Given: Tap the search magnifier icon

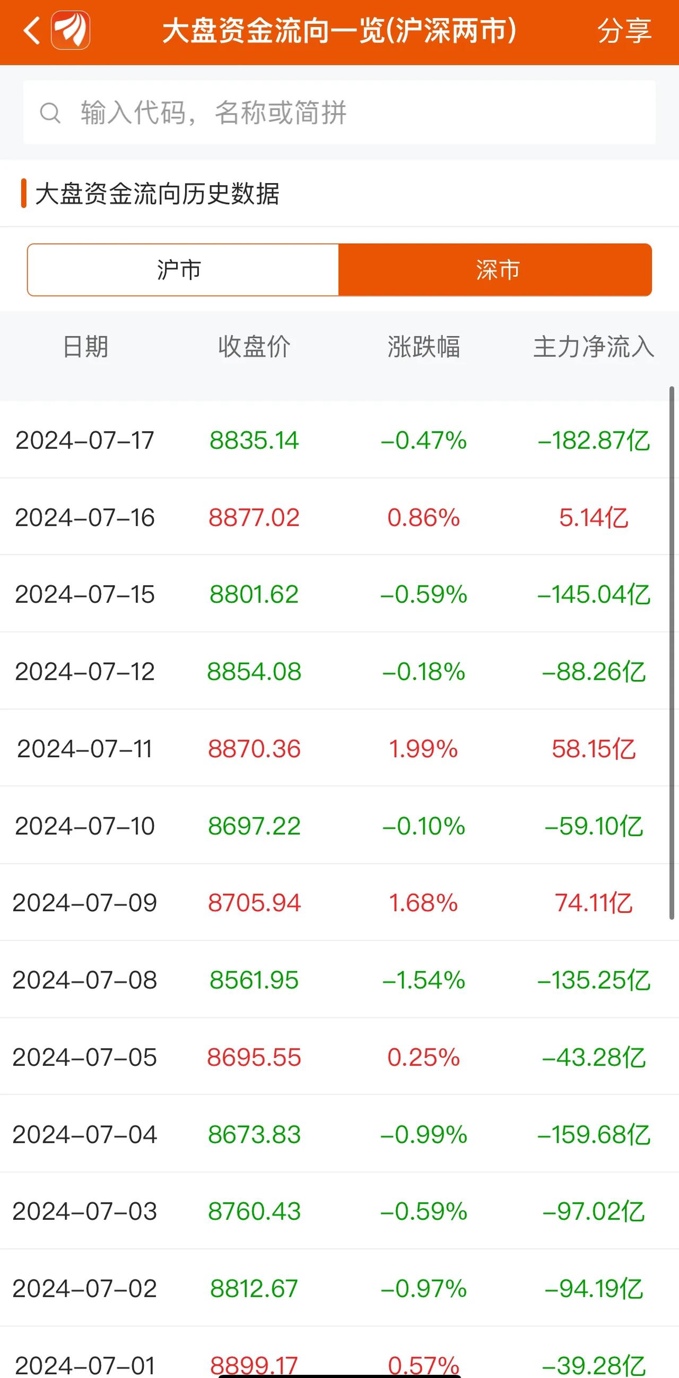Looking at the screenshot, I should tap(50, 113).
